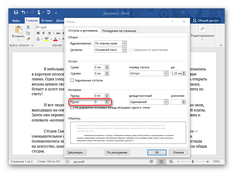Screen dimensions: 233x173
Task: Toggle Свернуты по умолчанию checkbox
Action: (x=131, y=50)
